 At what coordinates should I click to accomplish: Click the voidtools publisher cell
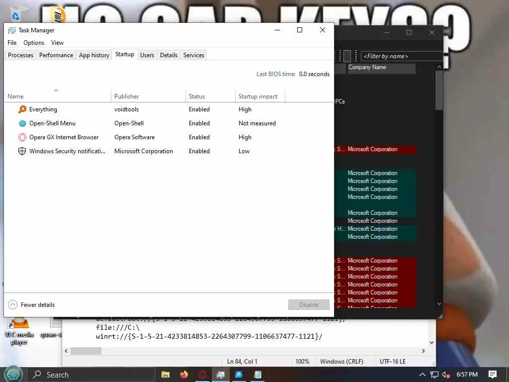[x=127, y=109]
